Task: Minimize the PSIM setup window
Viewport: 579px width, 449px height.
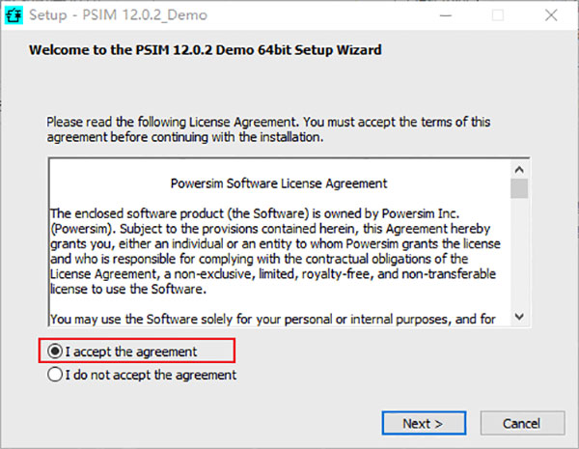Action: click(x=446, y=15)
